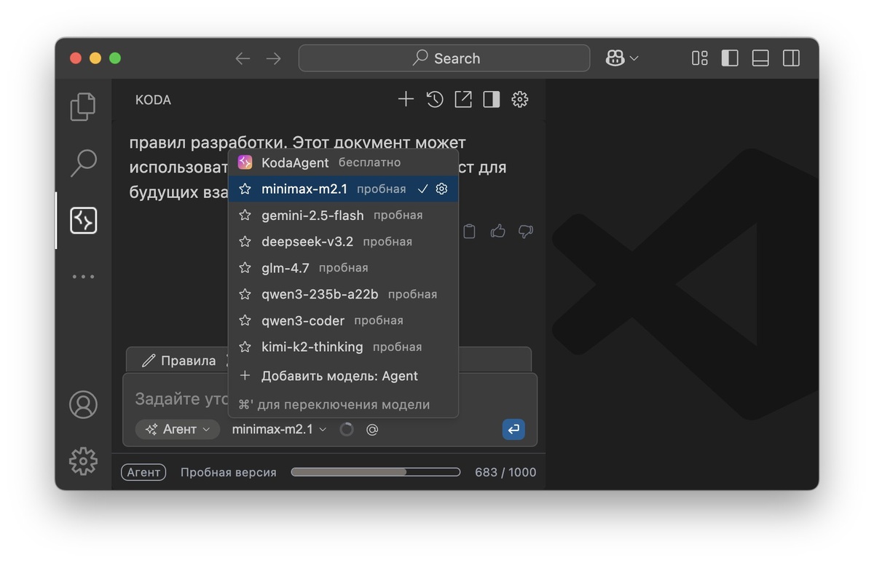Choose qwen3-coder from model list
The image size is (874, 563).
click(x=343, y=320)
